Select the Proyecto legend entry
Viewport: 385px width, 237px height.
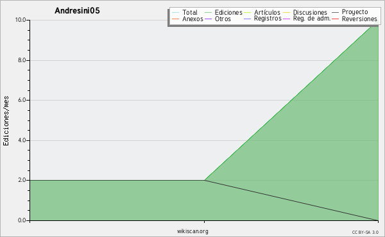350,12
